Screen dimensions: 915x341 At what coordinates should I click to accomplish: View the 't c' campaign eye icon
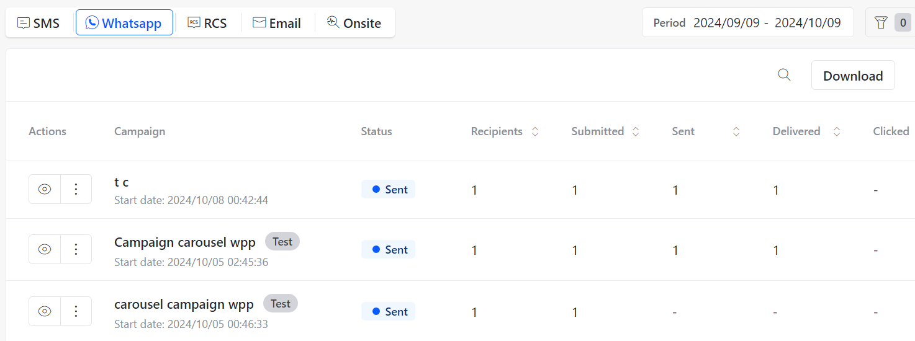click(45, 189)
